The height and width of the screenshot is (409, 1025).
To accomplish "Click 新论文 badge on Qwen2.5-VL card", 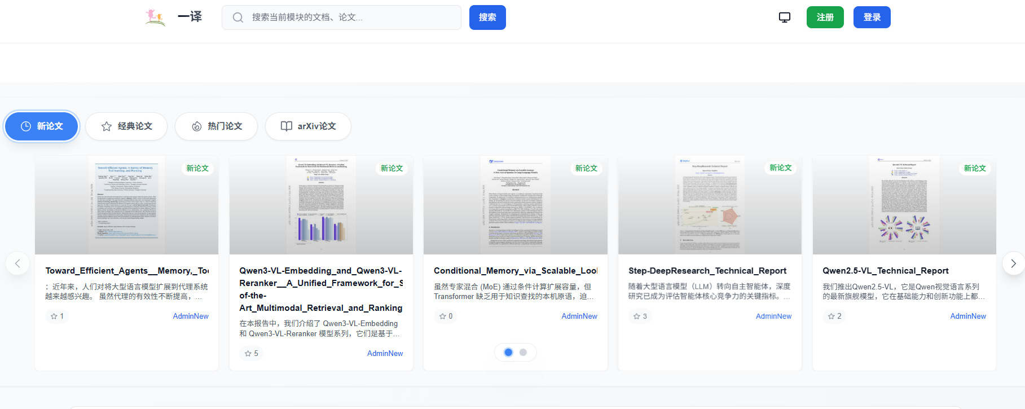I will click(x=975, y=168).
